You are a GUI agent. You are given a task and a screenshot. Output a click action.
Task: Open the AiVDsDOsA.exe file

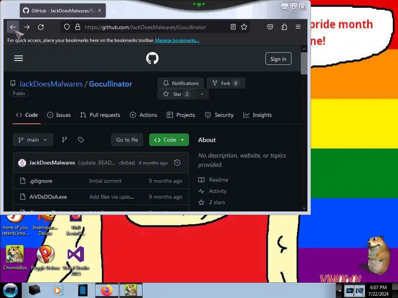48,197
